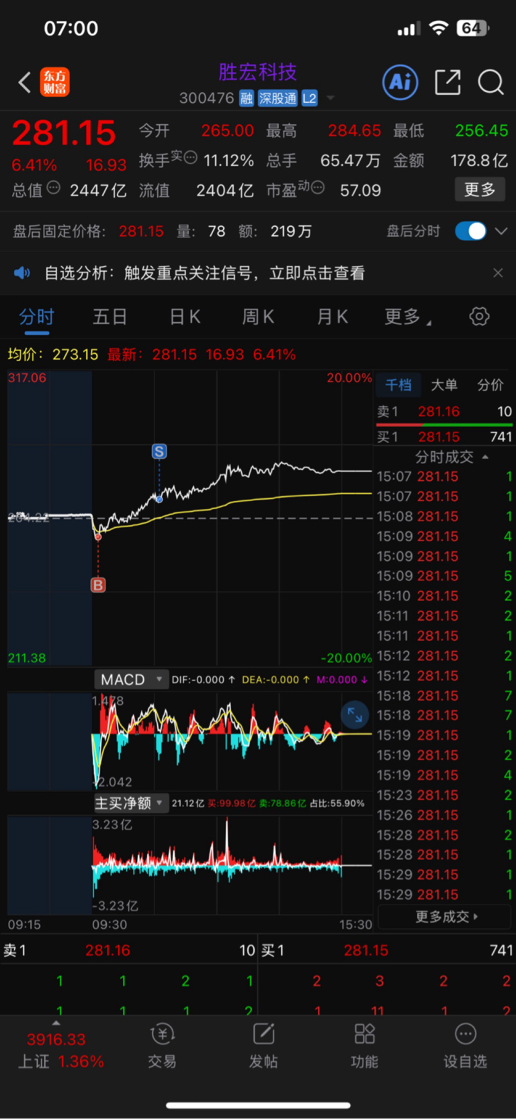
Task: Select the 分时 chart tab
Action: pos(36,317)
